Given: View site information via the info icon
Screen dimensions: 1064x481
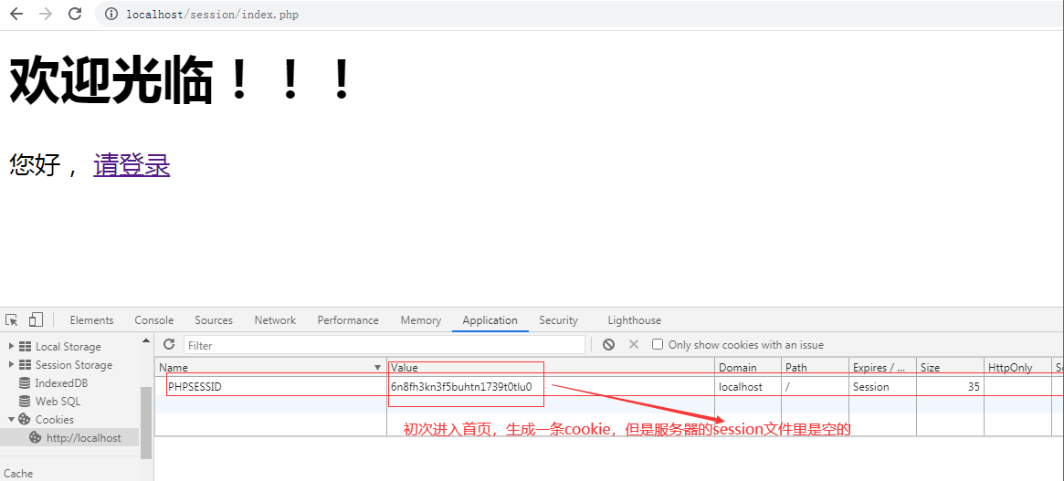Looking at the screenshot, I should point(111,15).
